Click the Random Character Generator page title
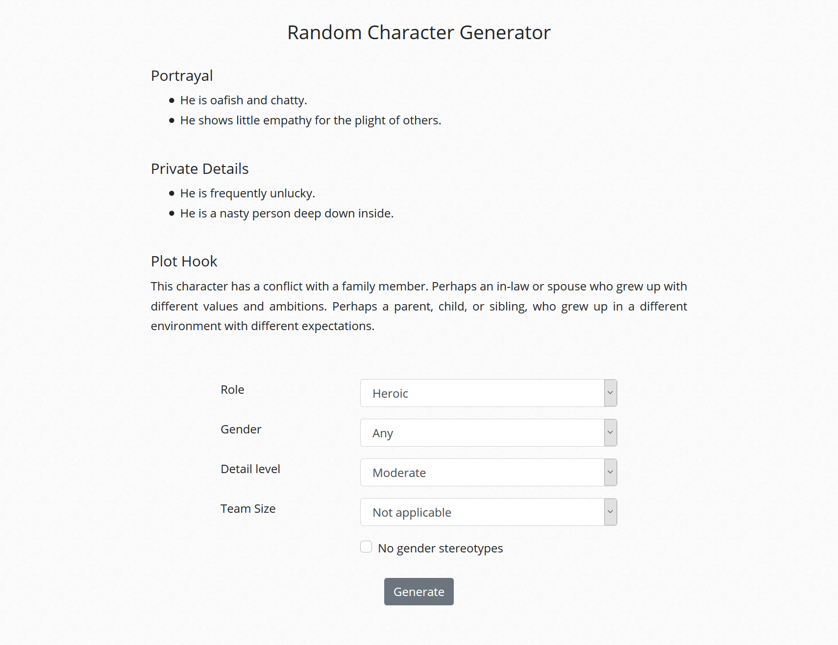838x645 pixels. pos(419,33)
